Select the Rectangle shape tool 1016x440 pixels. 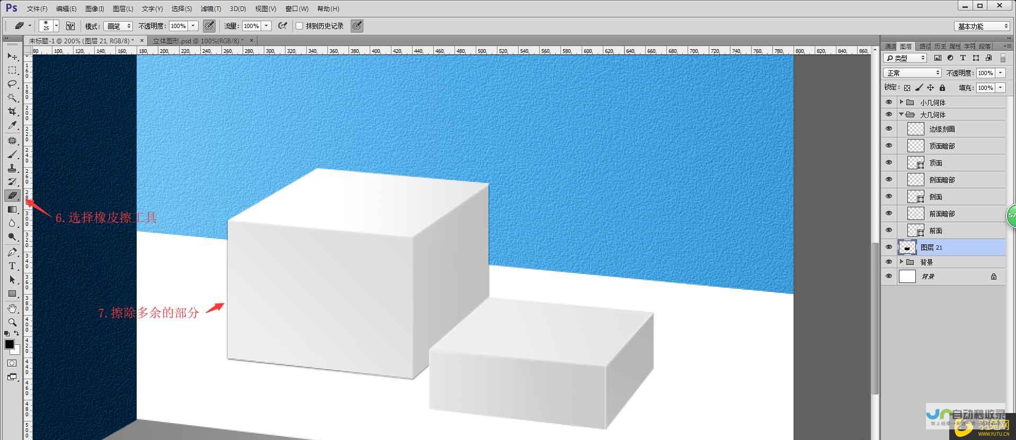(x=12, y=294)
